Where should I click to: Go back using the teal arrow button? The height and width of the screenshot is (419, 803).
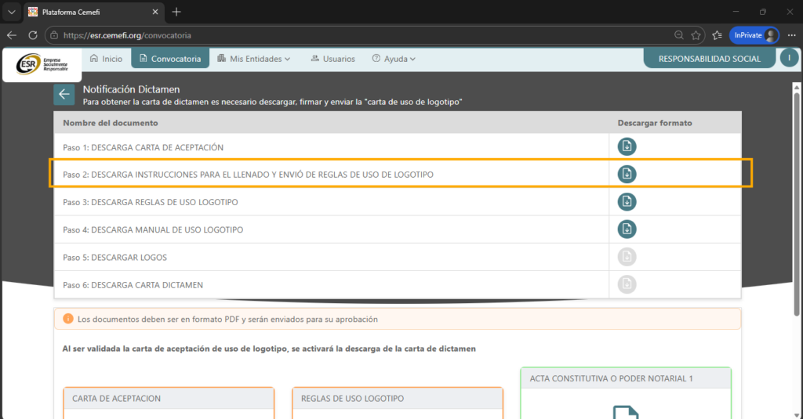64,95
